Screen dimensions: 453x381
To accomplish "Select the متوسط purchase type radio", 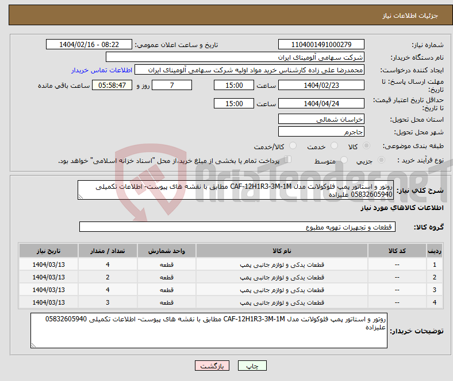I will [344, 160].
